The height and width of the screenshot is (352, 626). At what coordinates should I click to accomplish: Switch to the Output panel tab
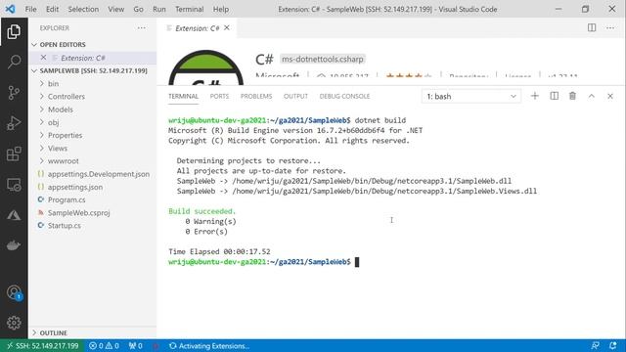(295, 96)
